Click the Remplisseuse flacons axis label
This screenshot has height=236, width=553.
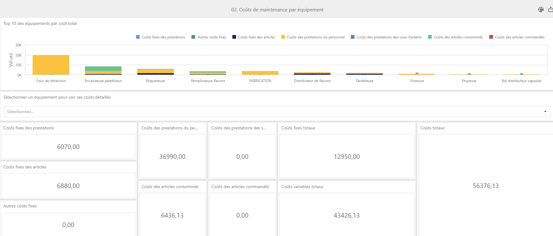coord(208,81)
